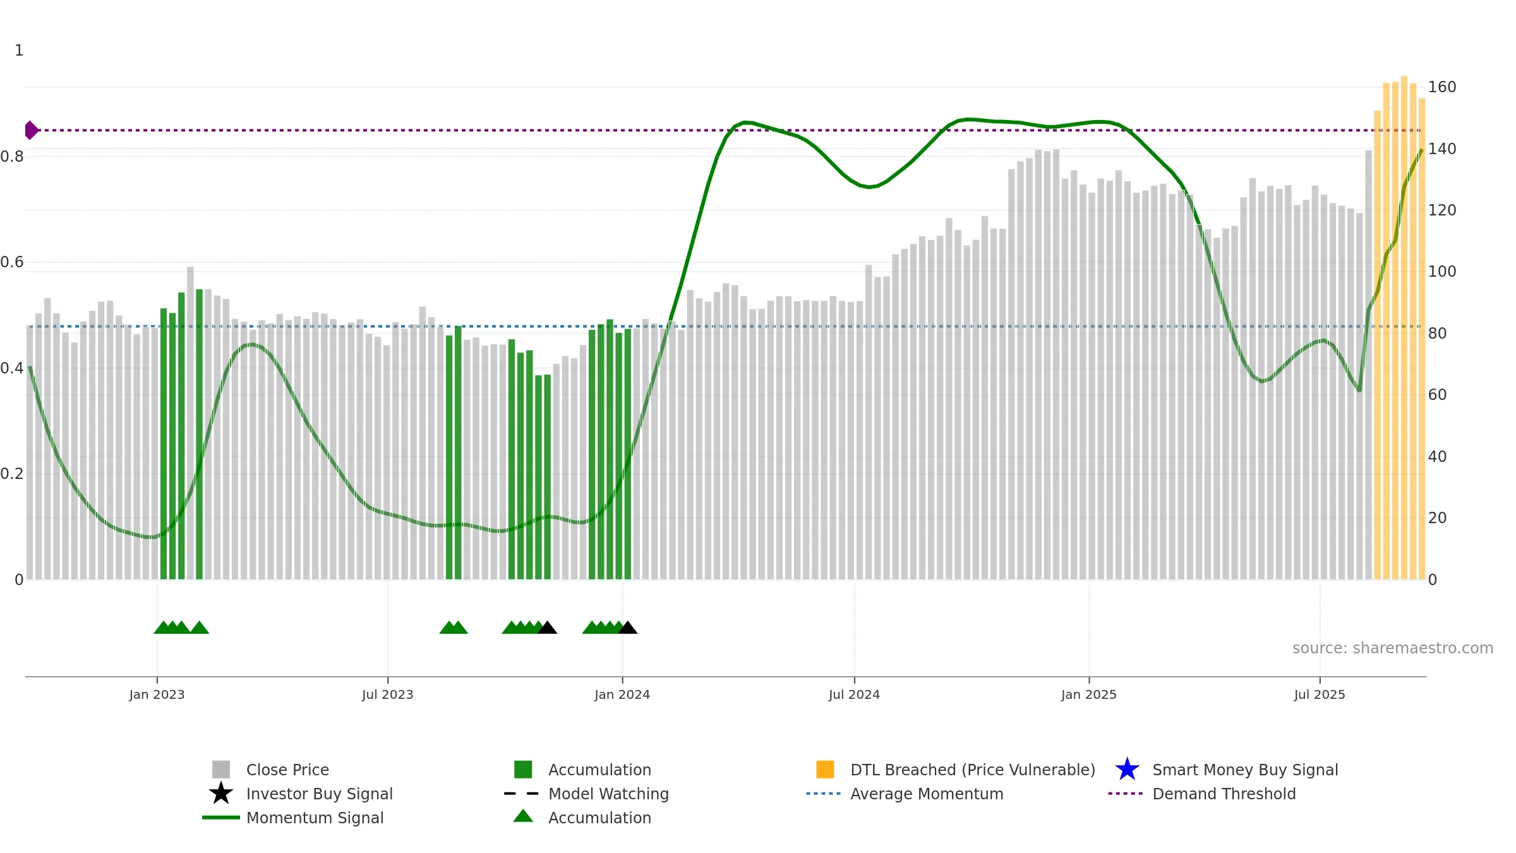Image resolution: width=1516 pixels, height=853 pixels.
Task: Click the purple diamond Demand Threshold marker
Action: coord(31,130)
